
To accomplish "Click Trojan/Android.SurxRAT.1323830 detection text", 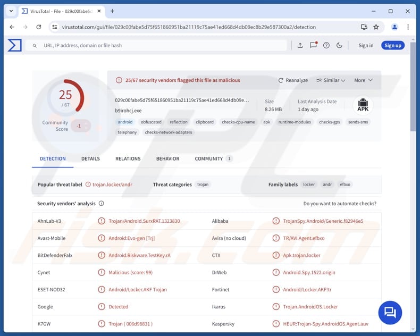I will coord(144,221).
